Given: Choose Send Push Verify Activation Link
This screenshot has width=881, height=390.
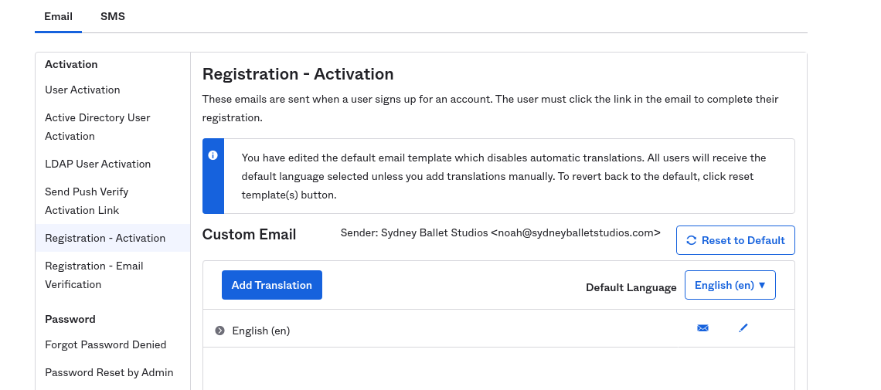Looking at the screenshot, I should 87,201.
